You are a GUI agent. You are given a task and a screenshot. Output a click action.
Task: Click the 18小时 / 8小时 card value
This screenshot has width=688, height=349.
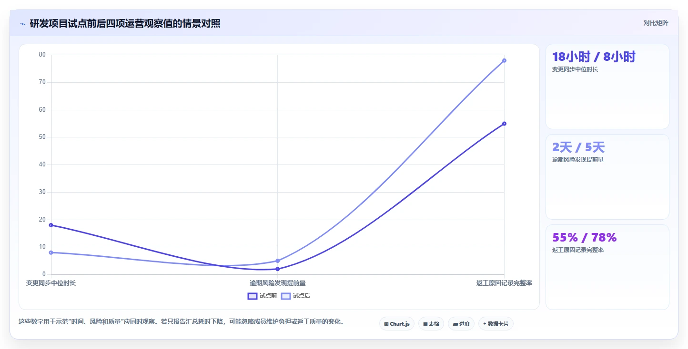coord(594,57)
